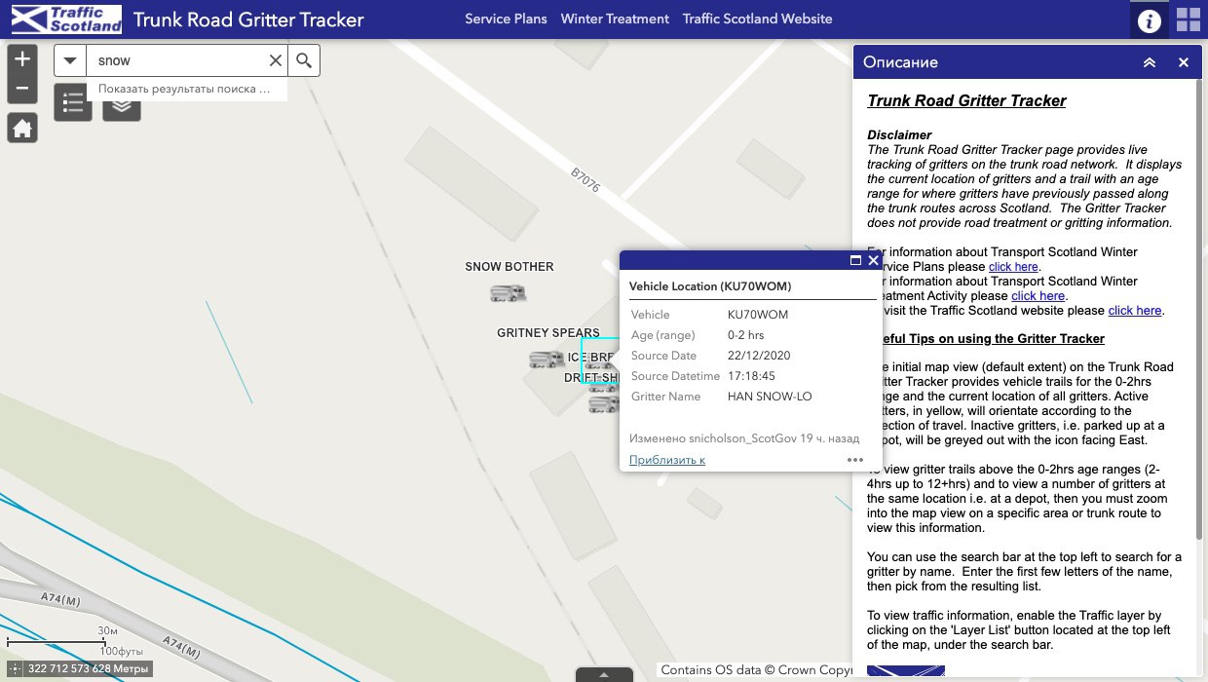The width and height of the screenshot is (1208, 682).
Task: Open Winter Service Plans click here link
Action: pos(1013,266)
